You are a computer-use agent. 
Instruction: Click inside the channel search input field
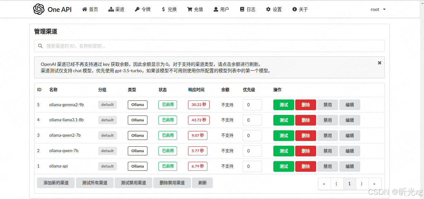point(129,46)
